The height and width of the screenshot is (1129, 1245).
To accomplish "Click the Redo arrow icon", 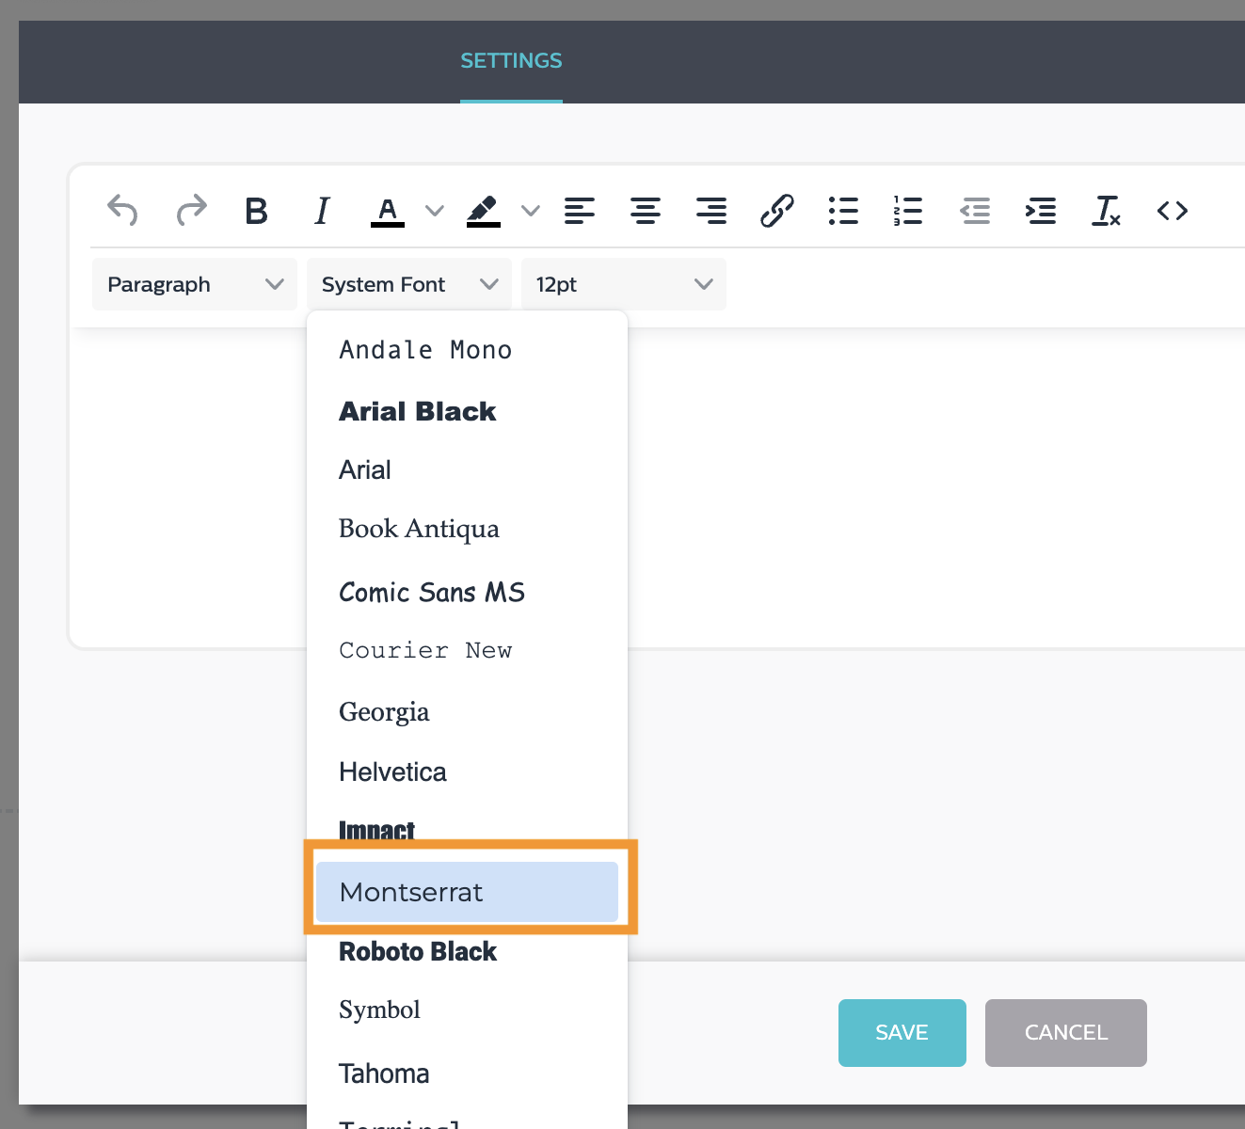I will (191, 210).
